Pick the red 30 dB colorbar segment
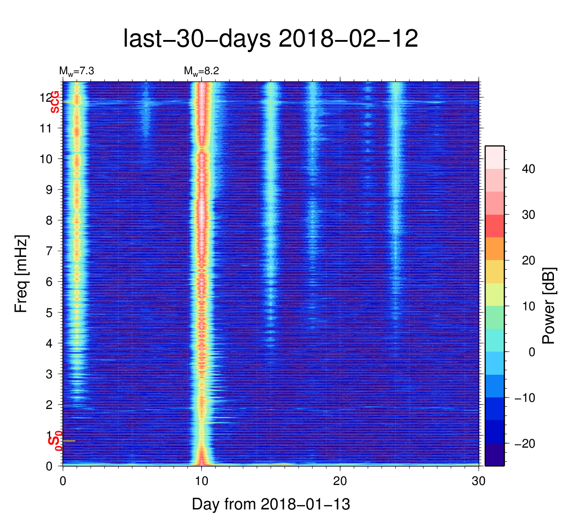573x529 pixels. pyautogui.click(x=494, y=226)
